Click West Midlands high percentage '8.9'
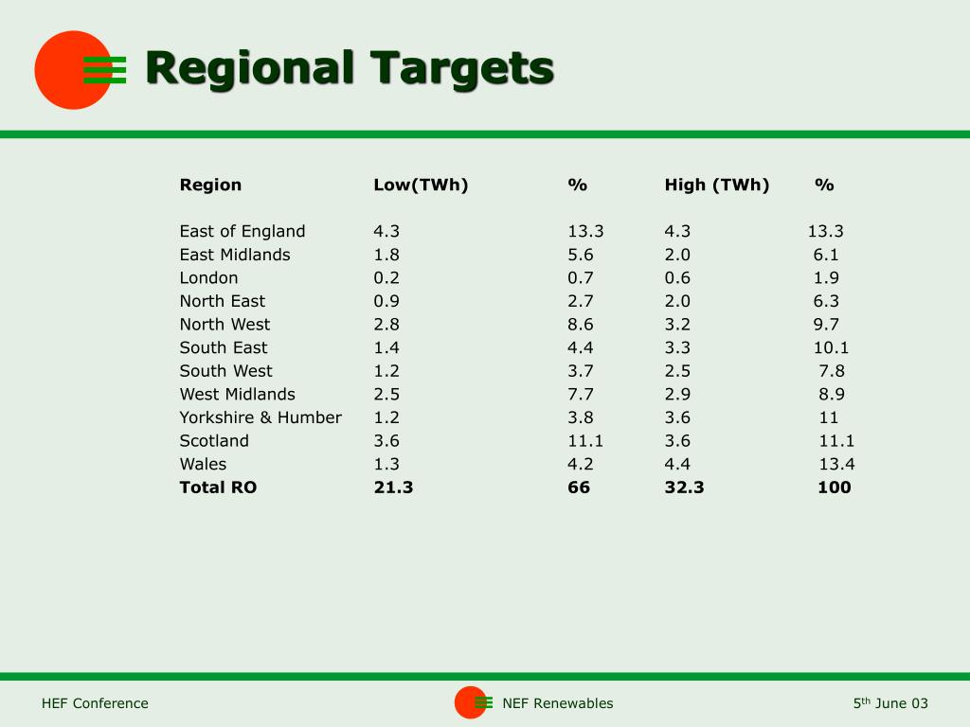This screenshot has width=970, height=727. [x=832, y=395]
